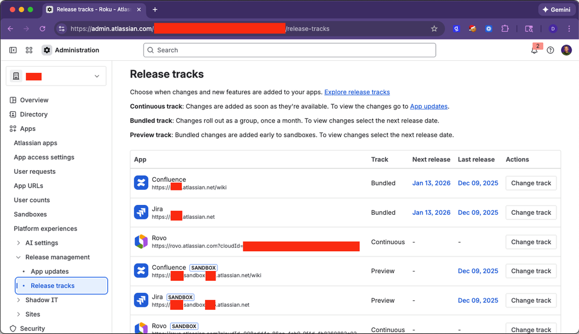The image size is (579, 334).
Task: Collapse the sidebar panel icon
Action: (13, 50)
